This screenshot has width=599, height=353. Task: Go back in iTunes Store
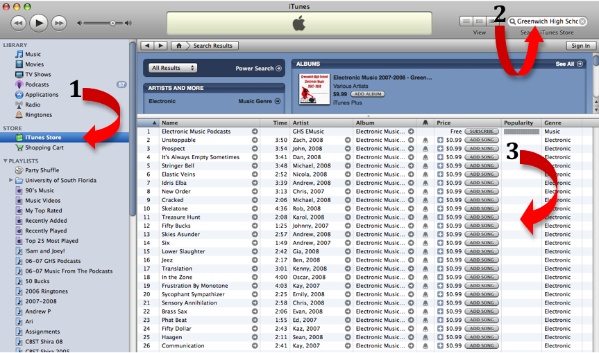click(147, 46)
